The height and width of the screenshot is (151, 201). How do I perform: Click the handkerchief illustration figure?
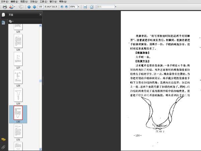[x=162, y=113]
